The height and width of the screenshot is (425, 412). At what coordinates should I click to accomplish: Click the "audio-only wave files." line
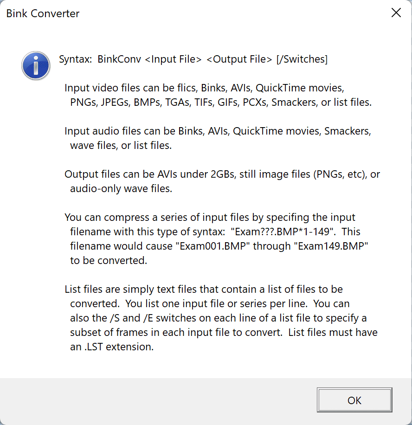click(121, 189)
